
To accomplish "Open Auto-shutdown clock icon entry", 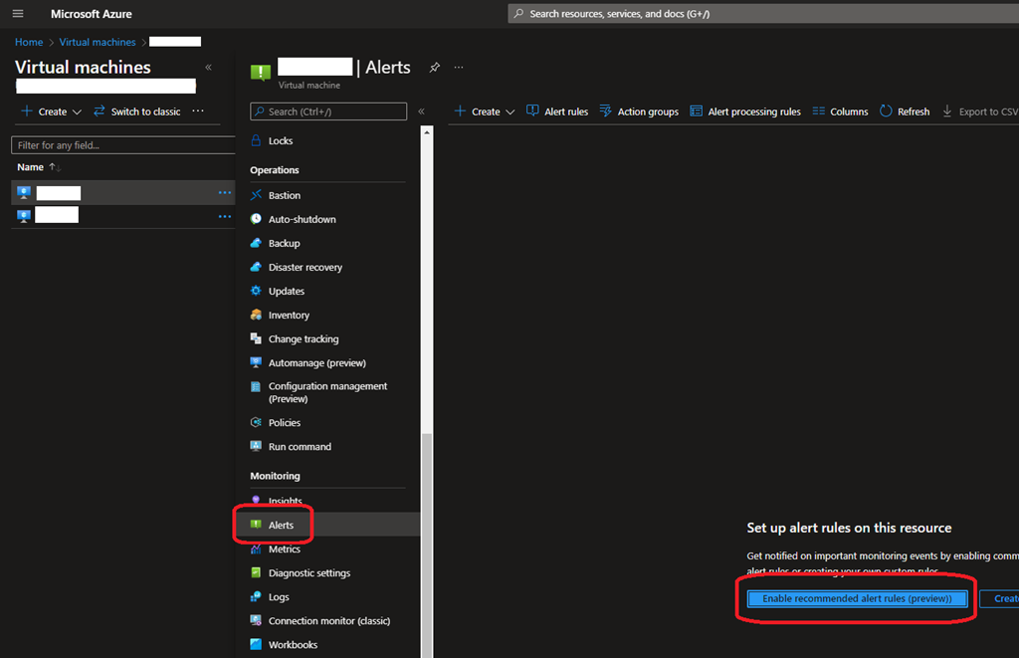I will pos(257,219).
